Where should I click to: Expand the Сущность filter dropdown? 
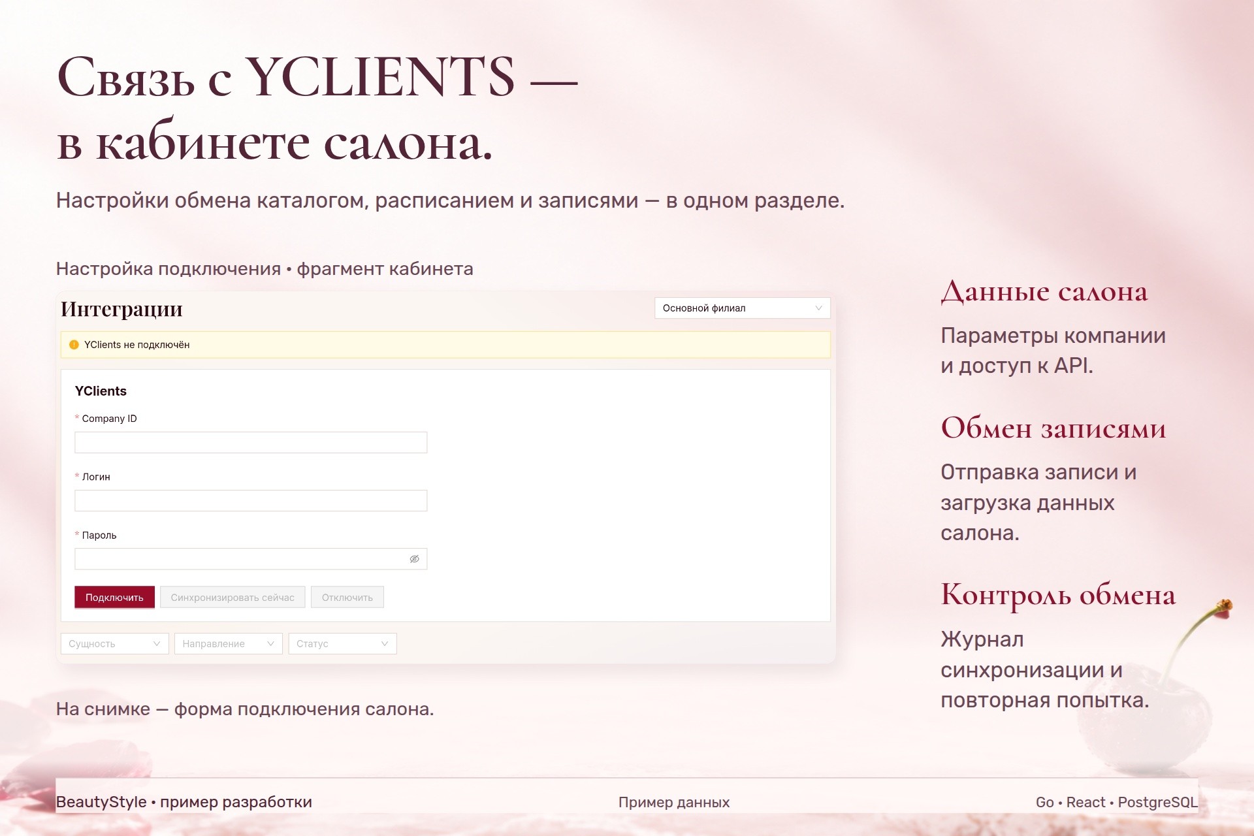114,644
